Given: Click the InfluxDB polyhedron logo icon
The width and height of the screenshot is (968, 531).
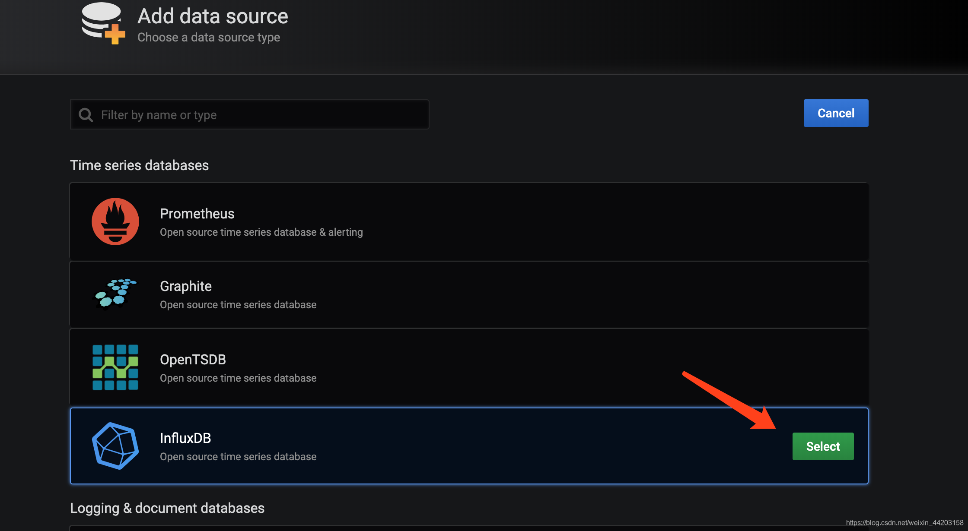Looking at the screenshot, I should point(115,446).
